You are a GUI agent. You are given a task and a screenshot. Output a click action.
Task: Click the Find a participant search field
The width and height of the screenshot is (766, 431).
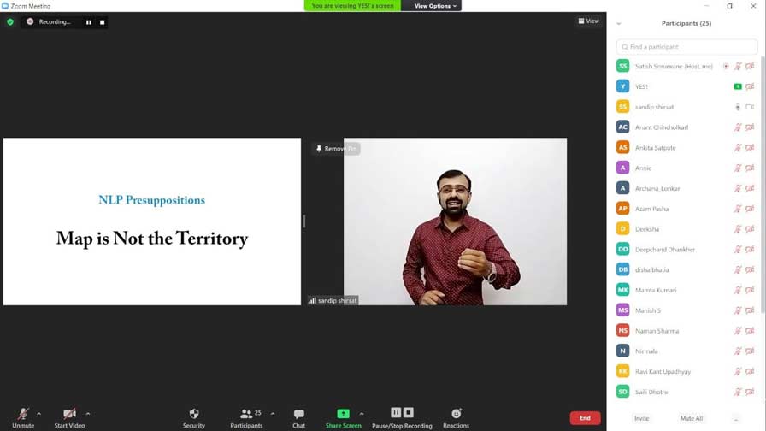686,46
